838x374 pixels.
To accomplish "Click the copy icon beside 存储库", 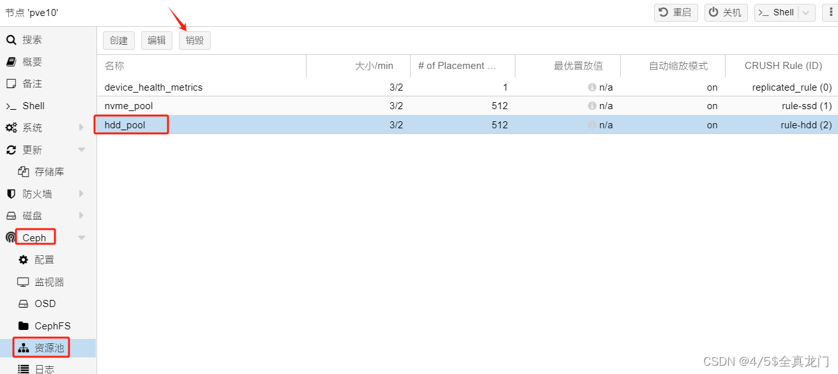I will click(24, 172).
